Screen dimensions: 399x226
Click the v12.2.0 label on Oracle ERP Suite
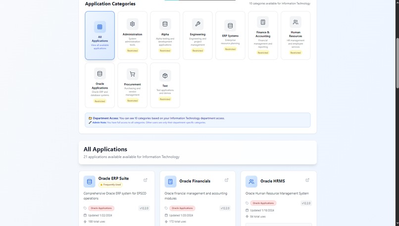coord(144,208)
